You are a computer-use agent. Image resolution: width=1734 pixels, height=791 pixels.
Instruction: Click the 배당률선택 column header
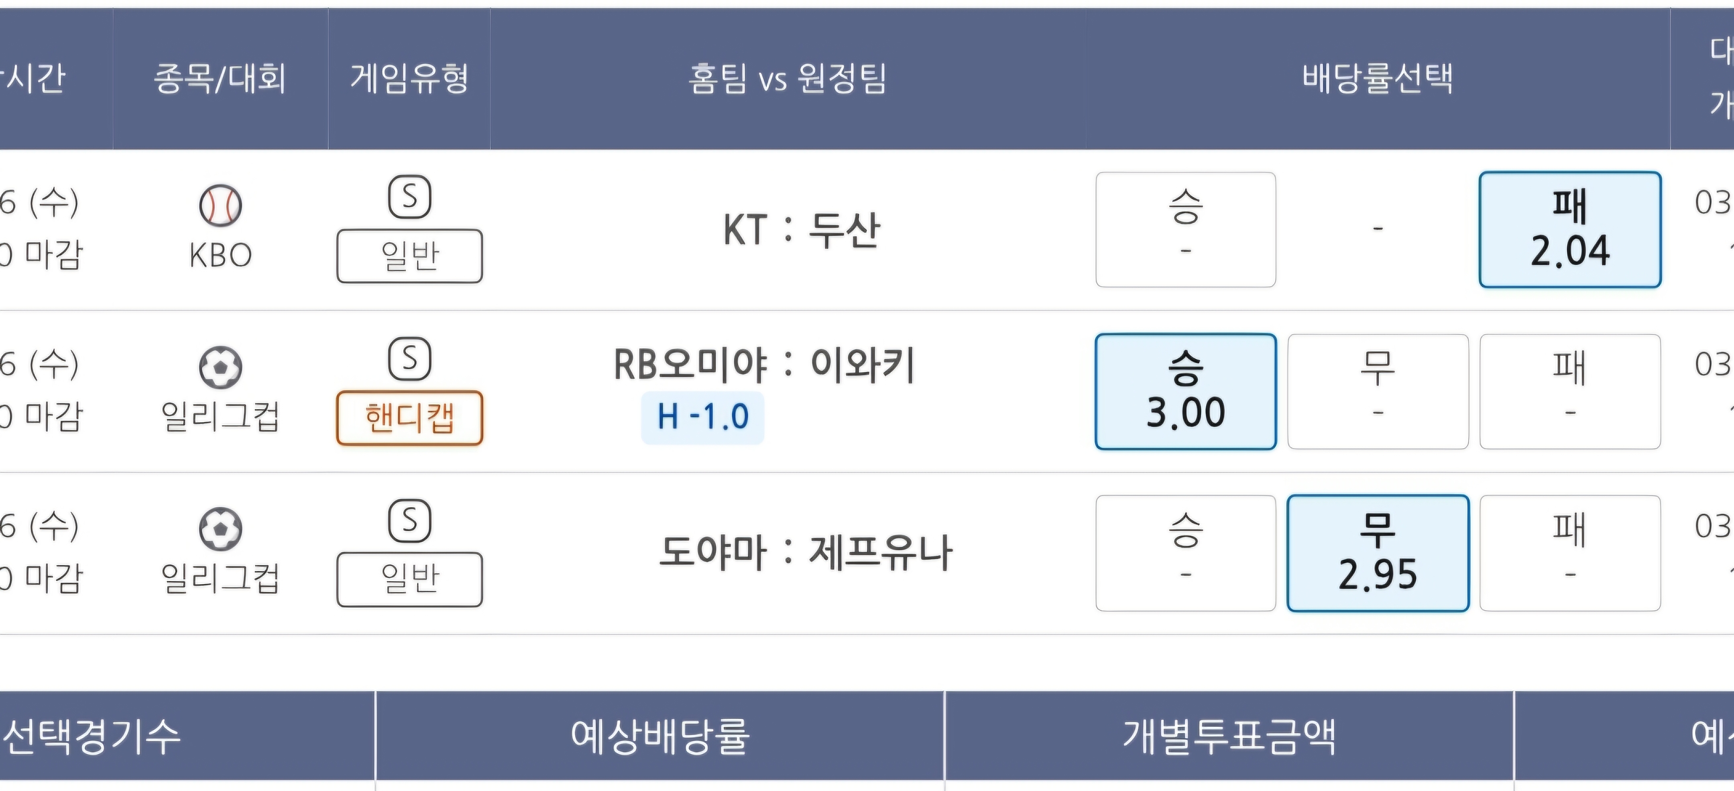pyautogui.click(x=1377, y=79)
